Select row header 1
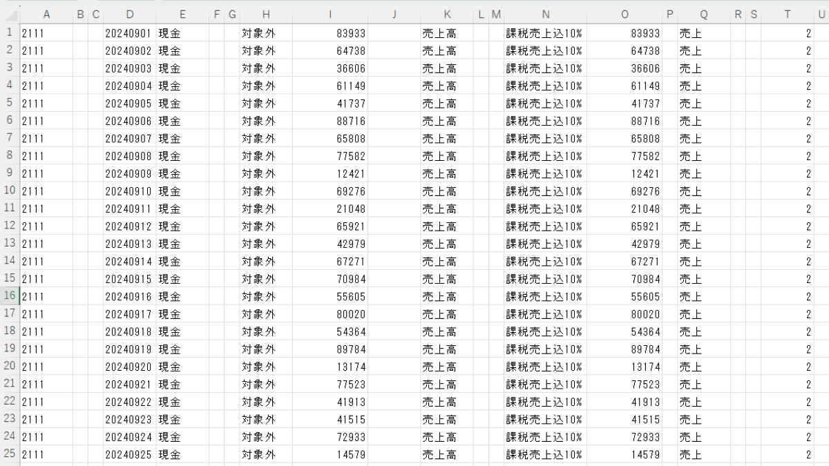The height and width of the screenshot is (466, 829). click(10, 32)
